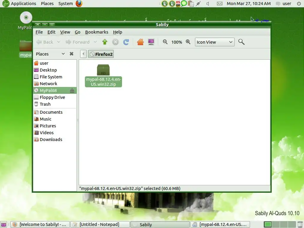The image size is (304, 228).
Task: Open the Edit menu
Action: (51, 32)
